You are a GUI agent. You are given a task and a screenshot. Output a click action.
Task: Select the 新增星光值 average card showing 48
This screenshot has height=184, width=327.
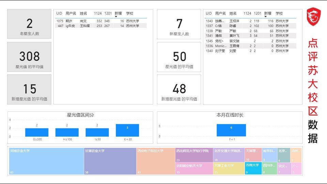click(179, 89)
